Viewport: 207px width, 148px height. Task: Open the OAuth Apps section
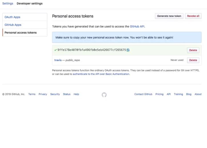(13, 17)
